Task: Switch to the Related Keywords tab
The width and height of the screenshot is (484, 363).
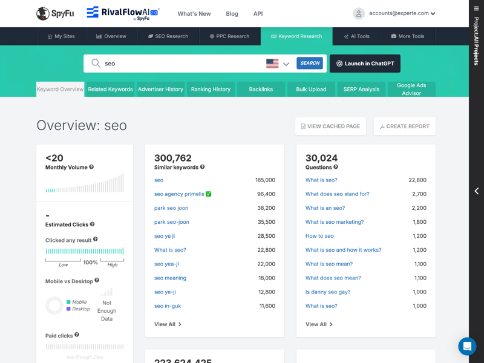Action: [x=110, y=89]
